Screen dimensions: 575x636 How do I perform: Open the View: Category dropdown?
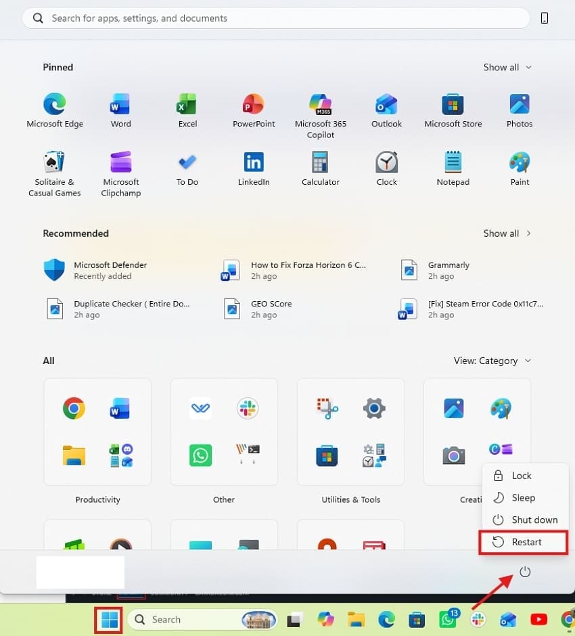click(x=492, y=361)
